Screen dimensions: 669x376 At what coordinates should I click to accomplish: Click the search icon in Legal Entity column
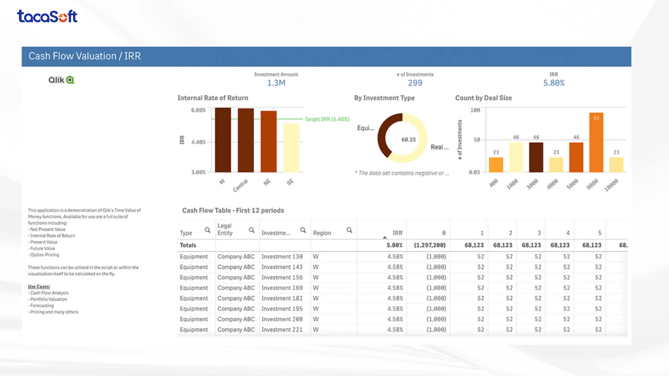click(x=252, y=230)
